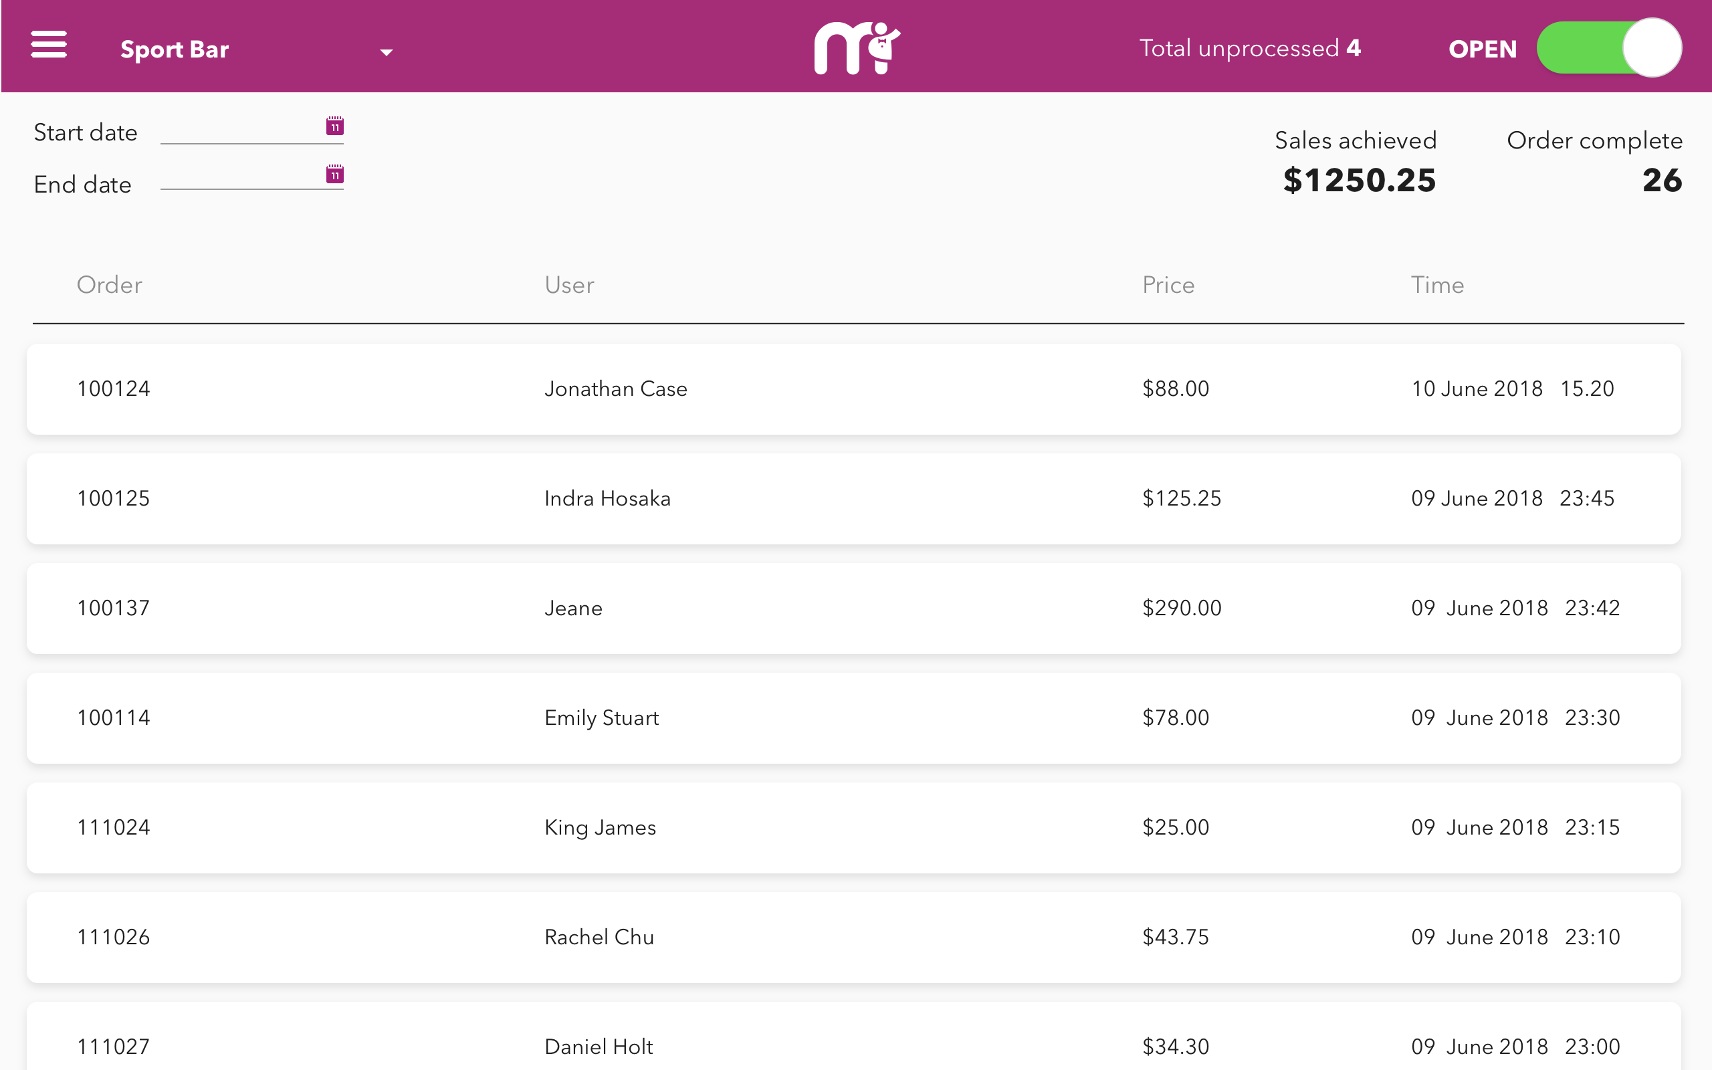Image resolution: width=1712 pixels, height=1070 pixels.
Task: View Rachel Chu's order 111026
Action: 853,938
